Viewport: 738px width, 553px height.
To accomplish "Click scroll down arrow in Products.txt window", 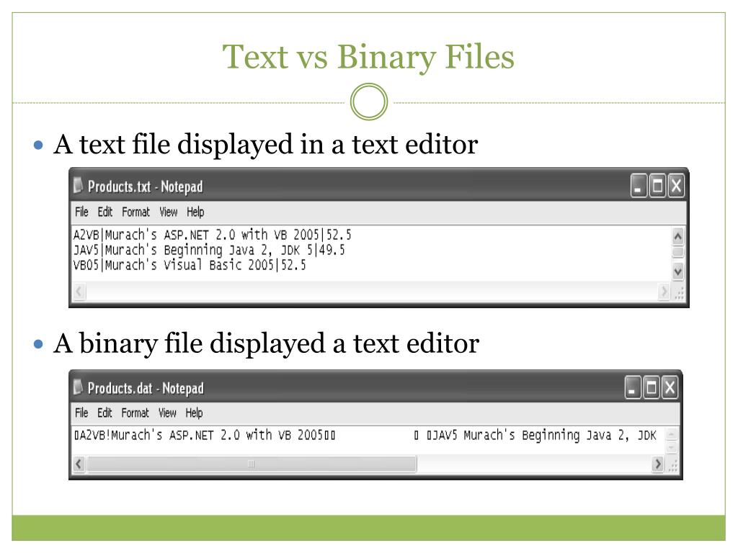I will [677, 271].
